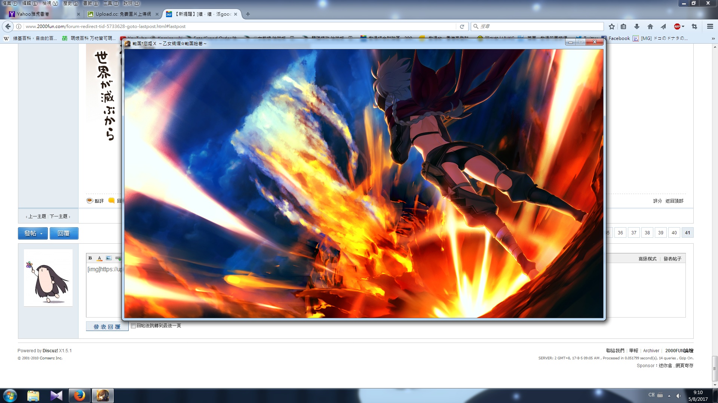
Task: Go to page 39 of thread
Action: click(x=660, y=233)
